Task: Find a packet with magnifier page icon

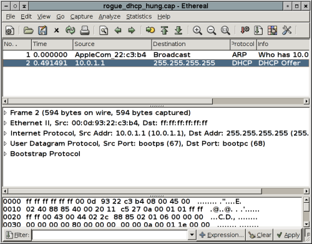Action: 104,30
